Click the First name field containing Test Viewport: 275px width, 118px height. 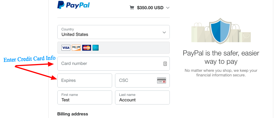tap(85, 97)
